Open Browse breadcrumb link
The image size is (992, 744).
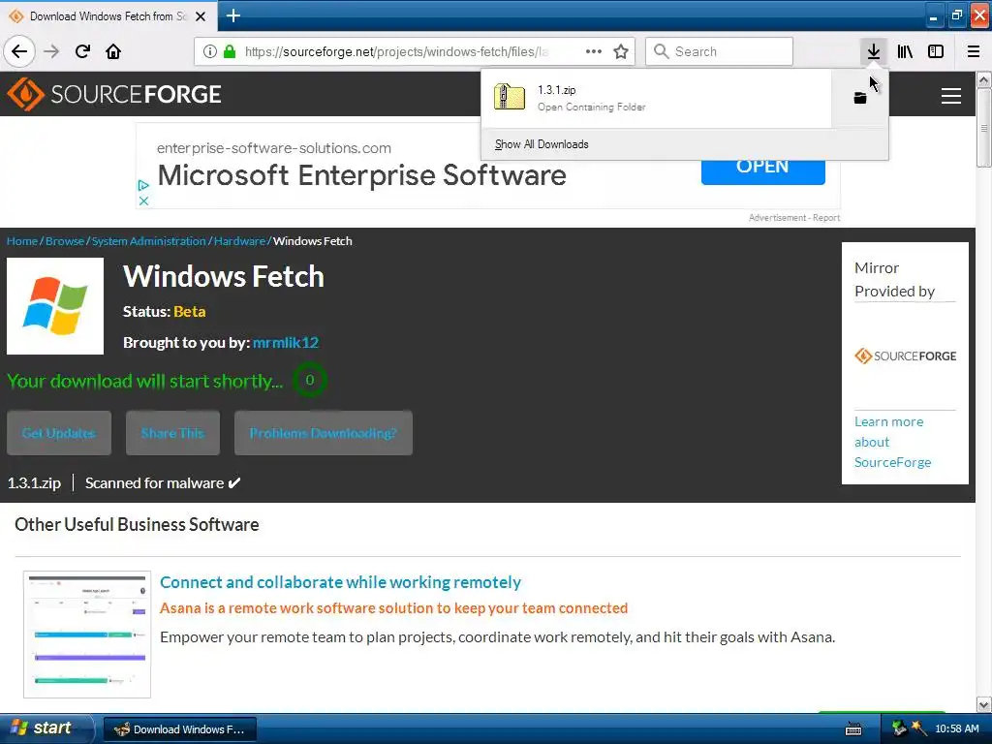coord(65,241)
